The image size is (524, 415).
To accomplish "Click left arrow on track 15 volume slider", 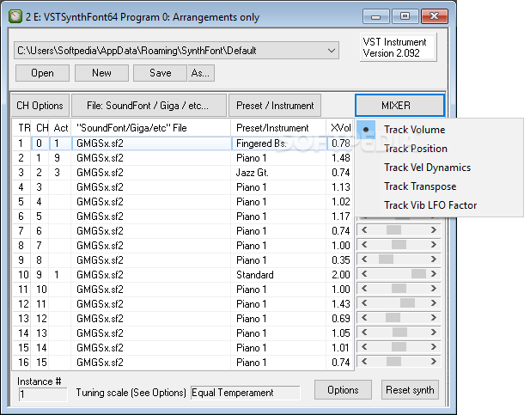I will (x=364, y=347).
